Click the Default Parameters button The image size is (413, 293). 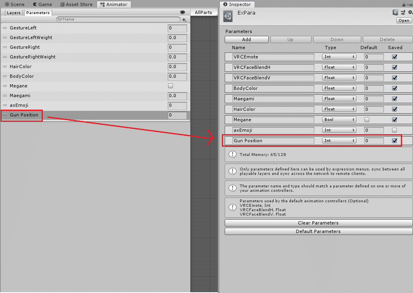(318, 231)
